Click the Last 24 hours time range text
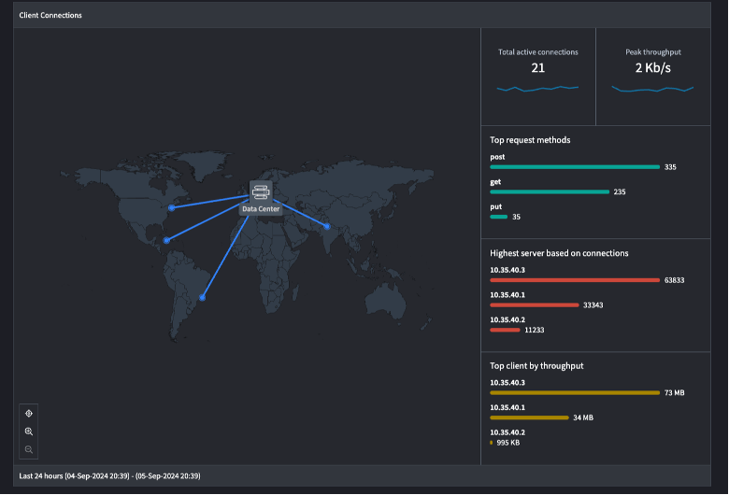The image size is (729, 495). click(x=109, y=476)
